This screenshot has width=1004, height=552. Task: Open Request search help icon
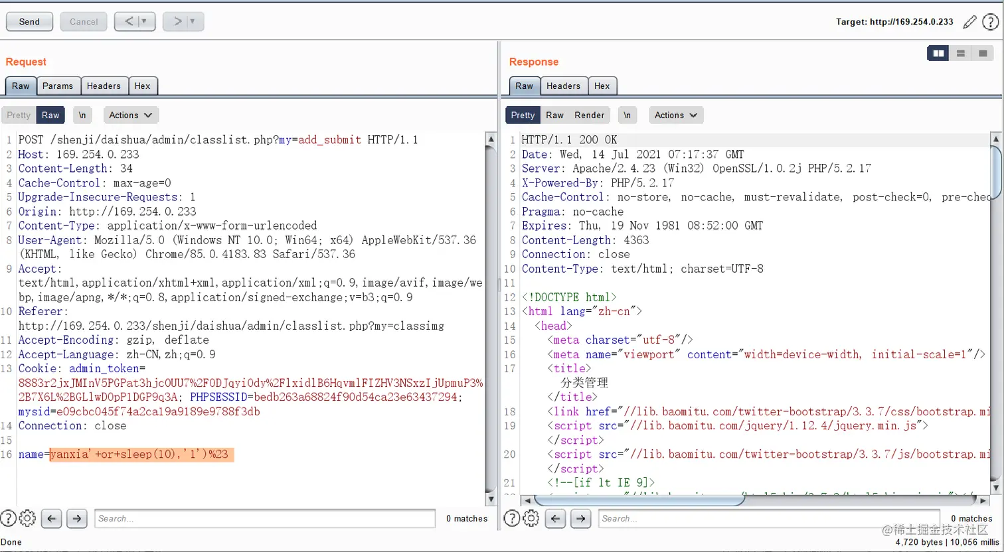pos(8,518)
